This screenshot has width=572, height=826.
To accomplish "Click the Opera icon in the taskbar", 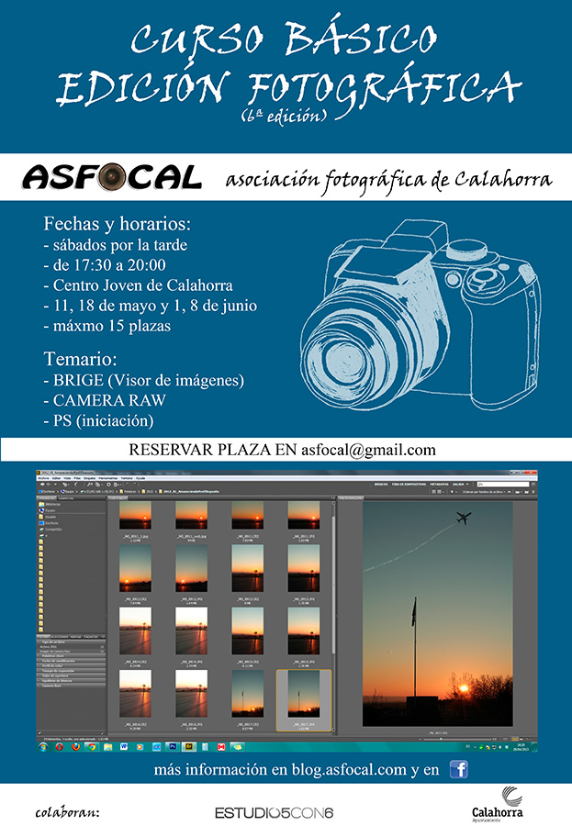I will point(59,746).
